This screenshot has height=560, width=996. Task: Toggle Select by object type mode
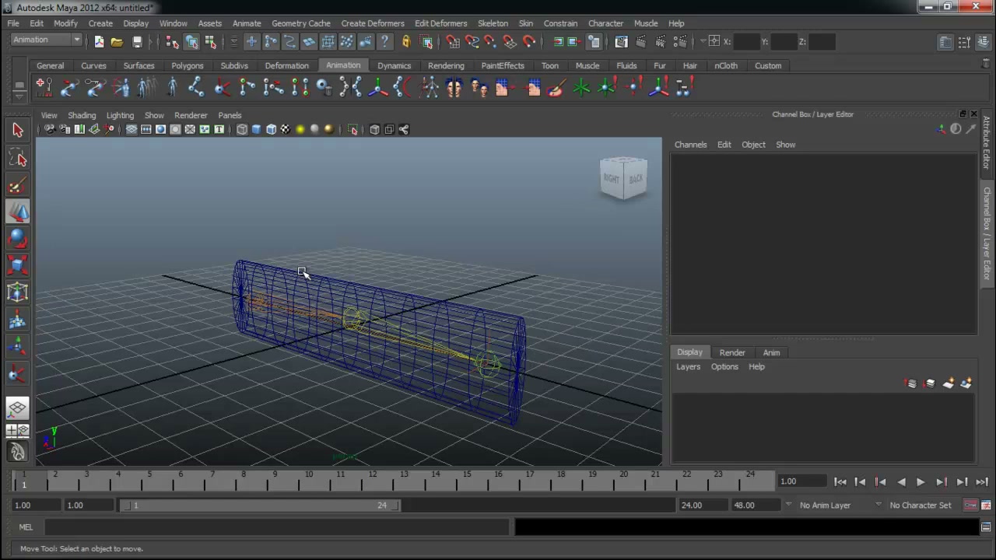coord(191,42)
